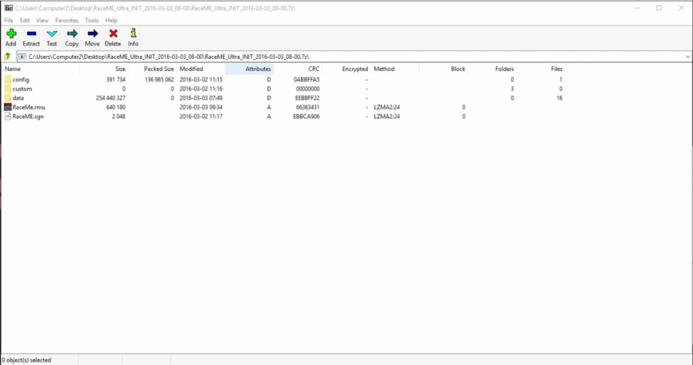The height and width of the screenshot is (365, 693).
Task: Sort by Packed Size column header
Action: (x=158, y=69)
